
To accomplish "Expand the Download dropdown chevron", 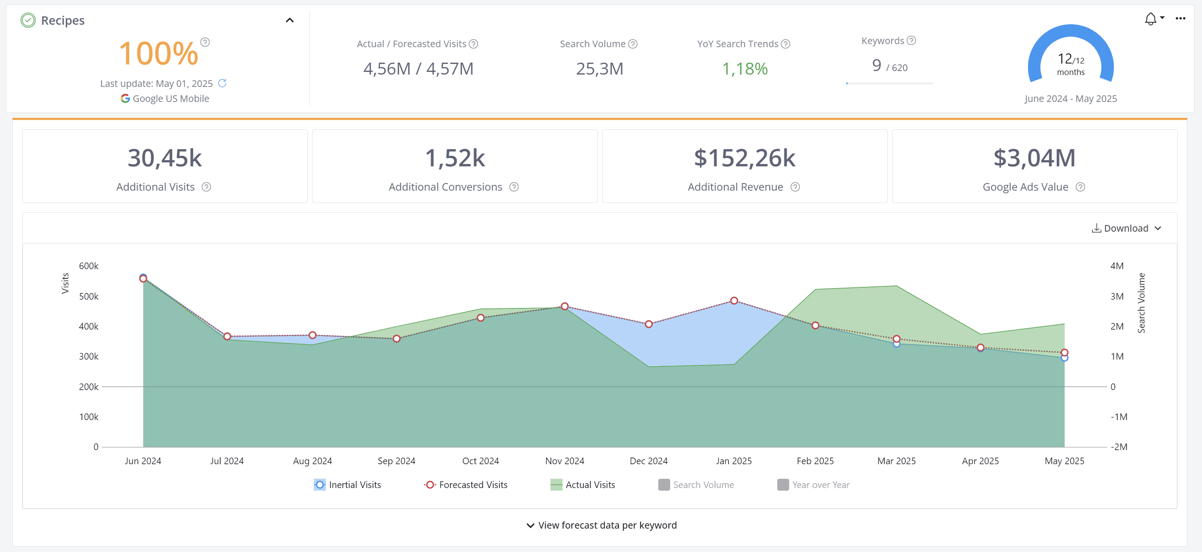I will [1158, 228].
